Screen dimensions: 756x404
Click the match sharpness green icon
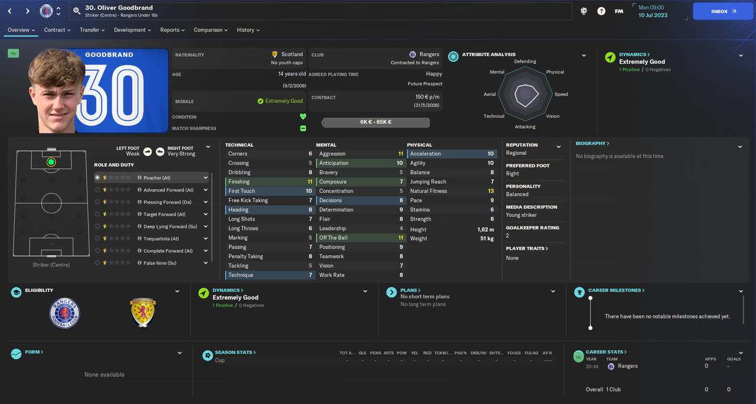(303, 128)
